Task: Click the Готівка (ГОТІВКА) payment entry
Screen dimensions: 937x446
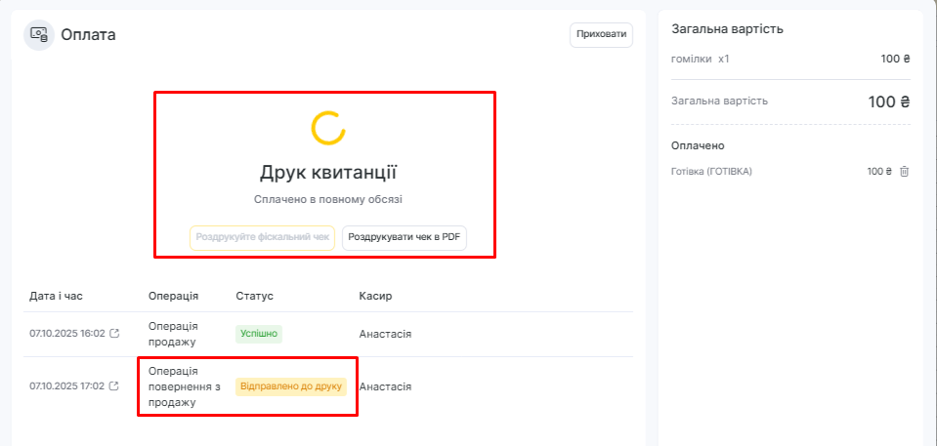Action: pos(711,172)
